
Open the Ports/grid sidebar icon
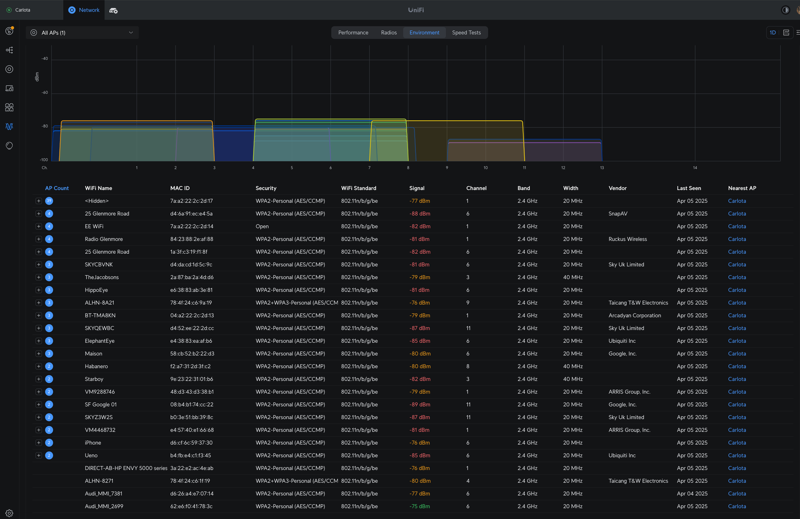click(x=9, y=107)
